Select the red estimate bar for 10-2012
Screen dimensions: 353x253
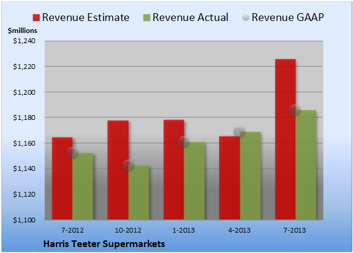[118, 170]
